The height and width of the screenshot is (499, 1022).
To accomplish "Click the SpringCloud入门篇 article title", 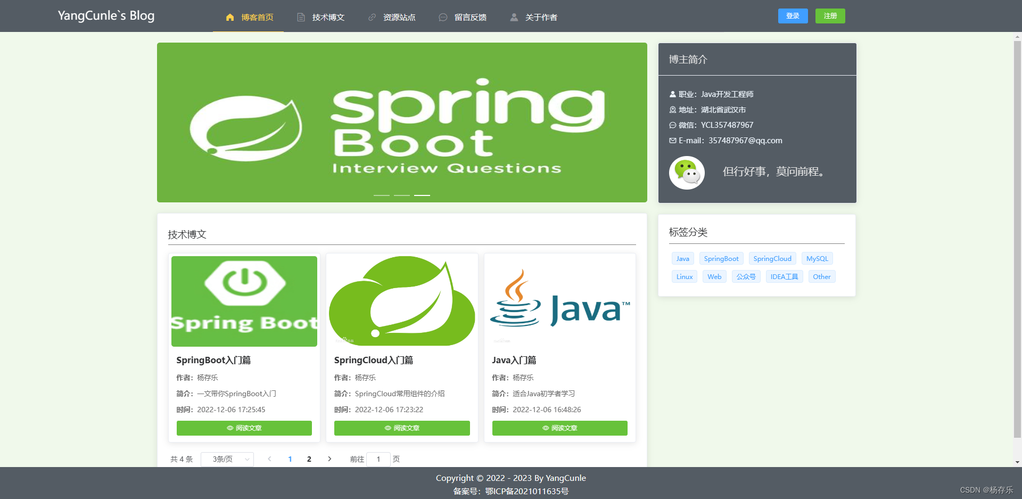I will [x=374, y=360].
